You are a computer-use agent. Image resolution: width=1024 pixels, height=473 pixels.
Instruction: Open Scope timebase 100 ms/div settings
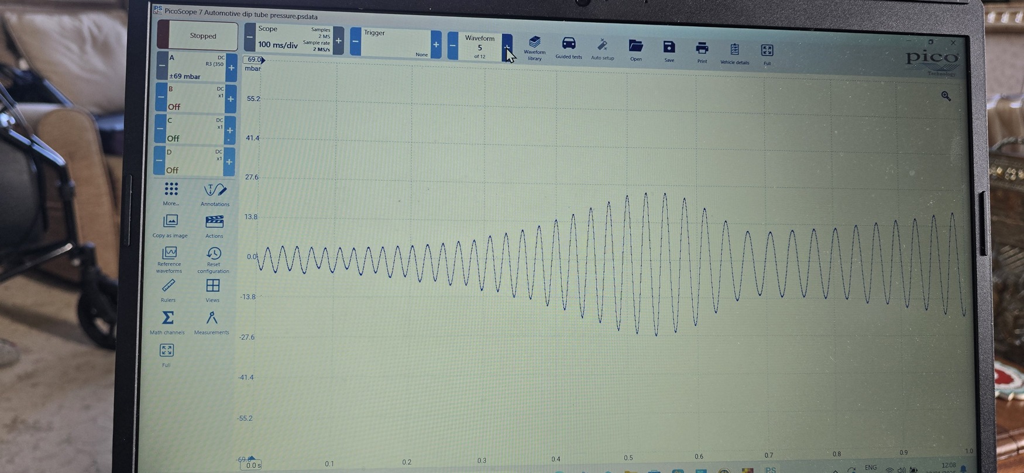pos(294,39)
